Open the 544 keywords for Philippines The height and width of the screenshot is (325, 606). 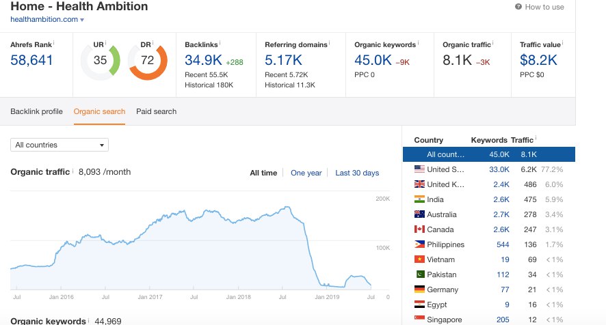503,244
